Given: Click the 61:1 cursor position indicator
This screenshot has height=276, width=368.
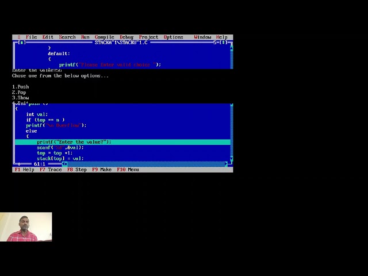Looking at the screenshot, I should pyautogui.click(x=40, y=164).
